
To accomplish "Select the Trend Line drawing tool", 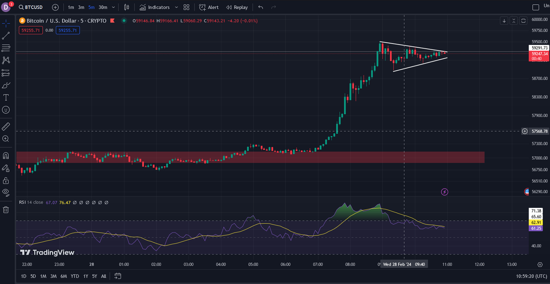I will coord(6,35).
